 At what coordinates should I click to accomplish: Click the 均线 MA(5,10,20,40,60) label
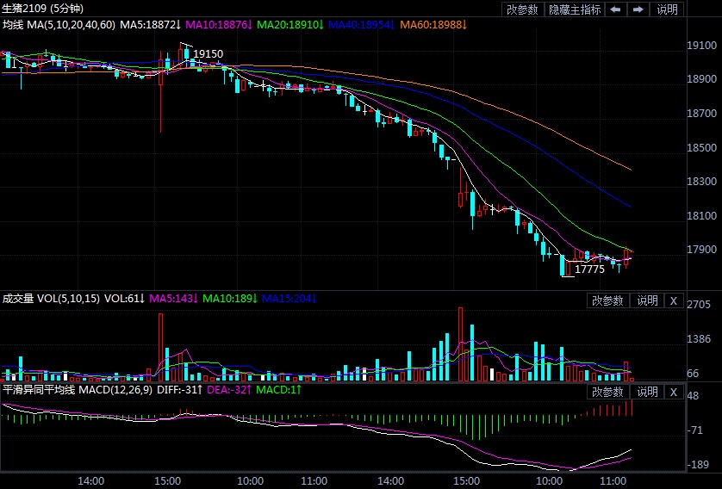59,25
